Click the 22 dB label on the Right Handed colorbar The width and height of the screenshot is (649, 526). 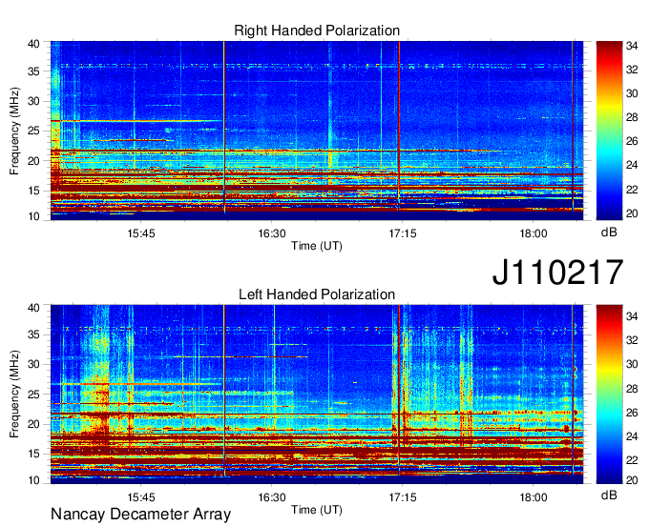[x=632, y=190]
